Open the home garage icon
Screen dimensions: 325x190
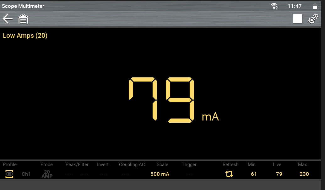point(23,19)
